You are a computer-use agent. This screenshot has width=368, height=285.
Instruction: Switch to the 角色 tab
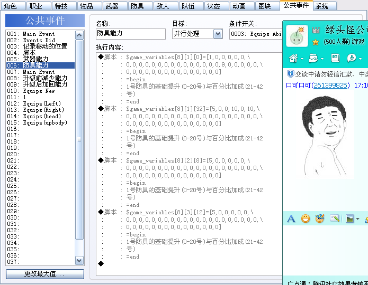[13, 6]
